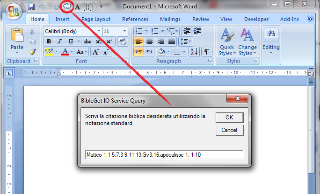Click the tab selector on ruler

click(9, 73)
